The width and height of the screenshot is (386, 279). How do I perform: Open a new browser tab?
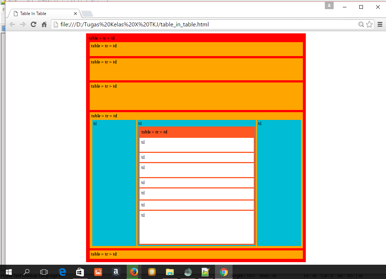click(87, 13)
